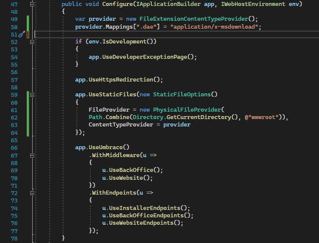
Task: Click on StaticFileOptions type name
Action: 182,94
